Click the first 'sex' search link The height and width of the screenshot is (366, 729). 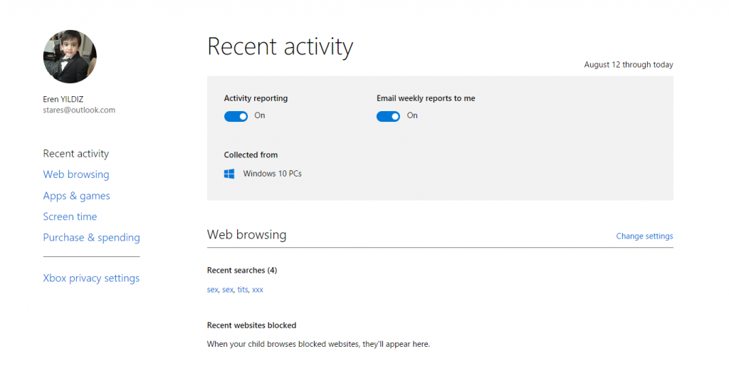coord(212,289)
